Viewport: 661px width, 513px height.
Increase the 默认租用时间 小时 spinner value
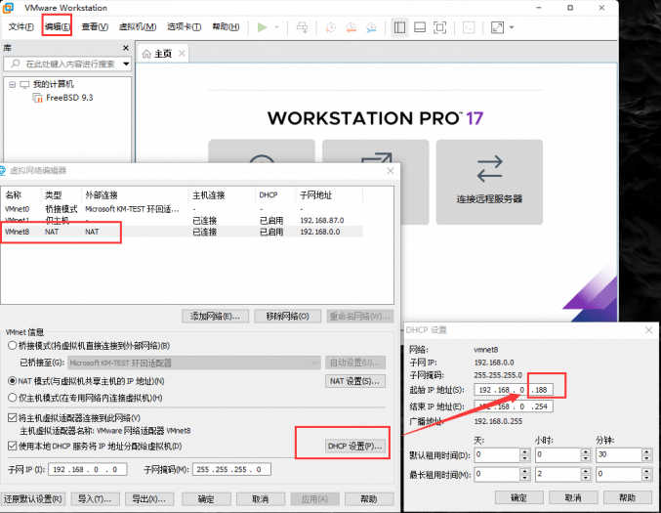point(586,451)
